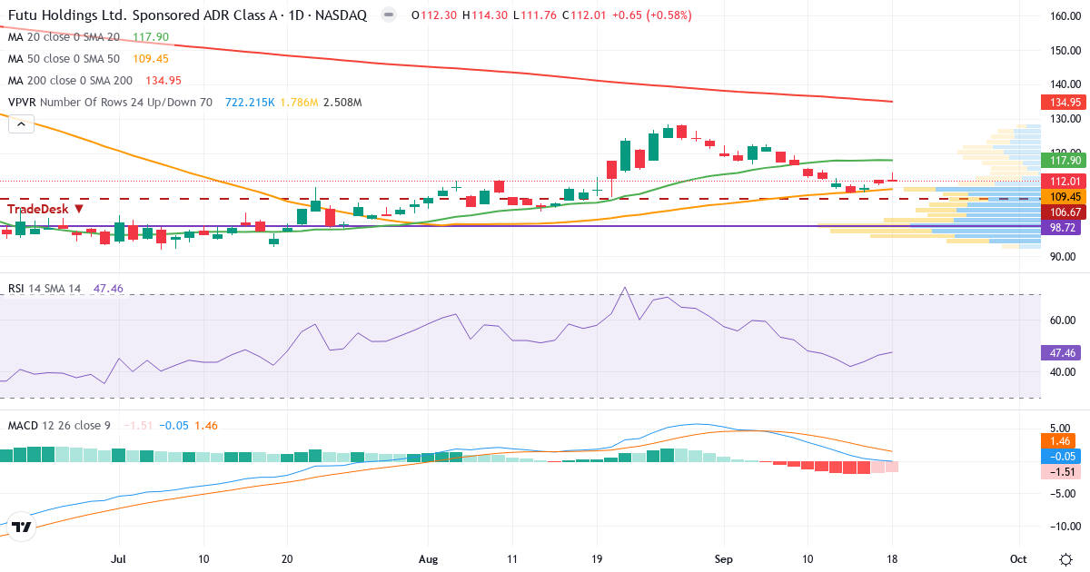
Task: Click the low price L111.76
Action: click(534, 15)
